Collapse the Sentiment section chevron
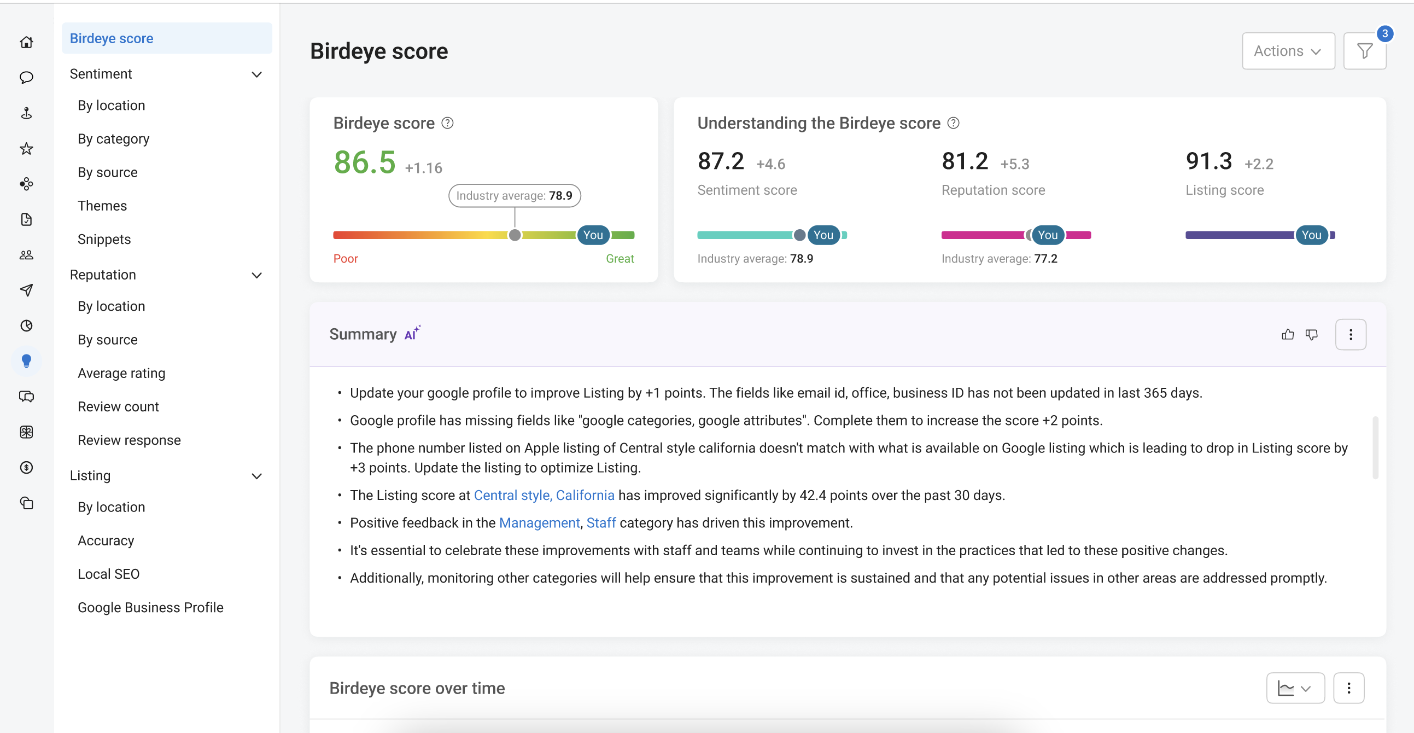Image resolution: width=1414 pixels, height=733 pixels. (x=256, y=74)
